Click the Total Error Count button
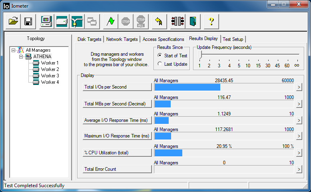 point(117,169)
